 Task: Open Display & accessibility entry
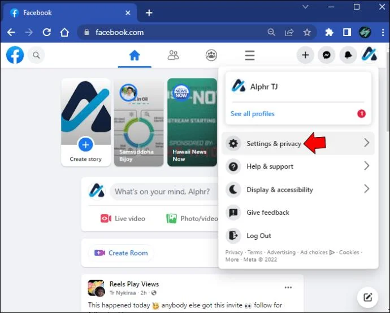(298, 189)
